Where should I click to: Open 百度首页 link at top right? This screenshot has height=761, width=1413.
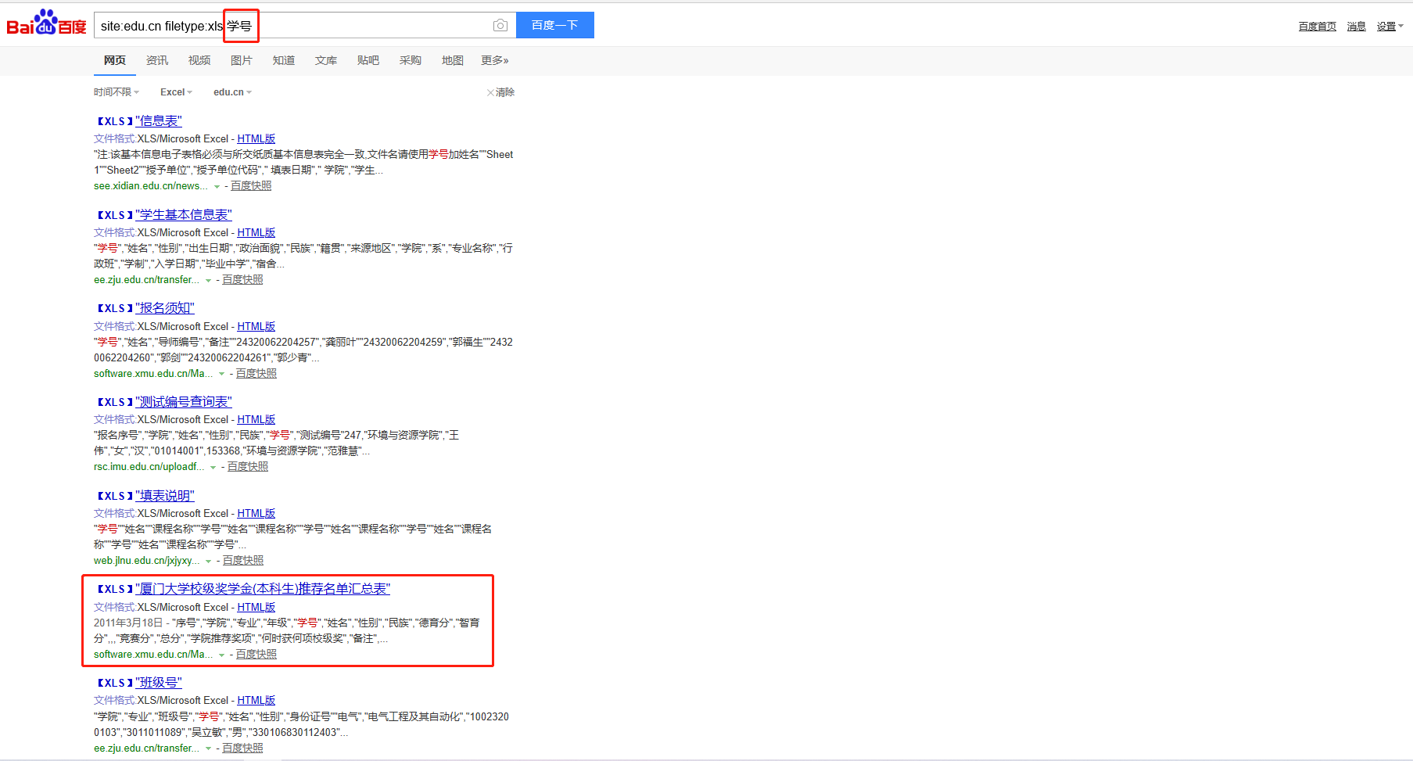click(x=1318, y=27)
